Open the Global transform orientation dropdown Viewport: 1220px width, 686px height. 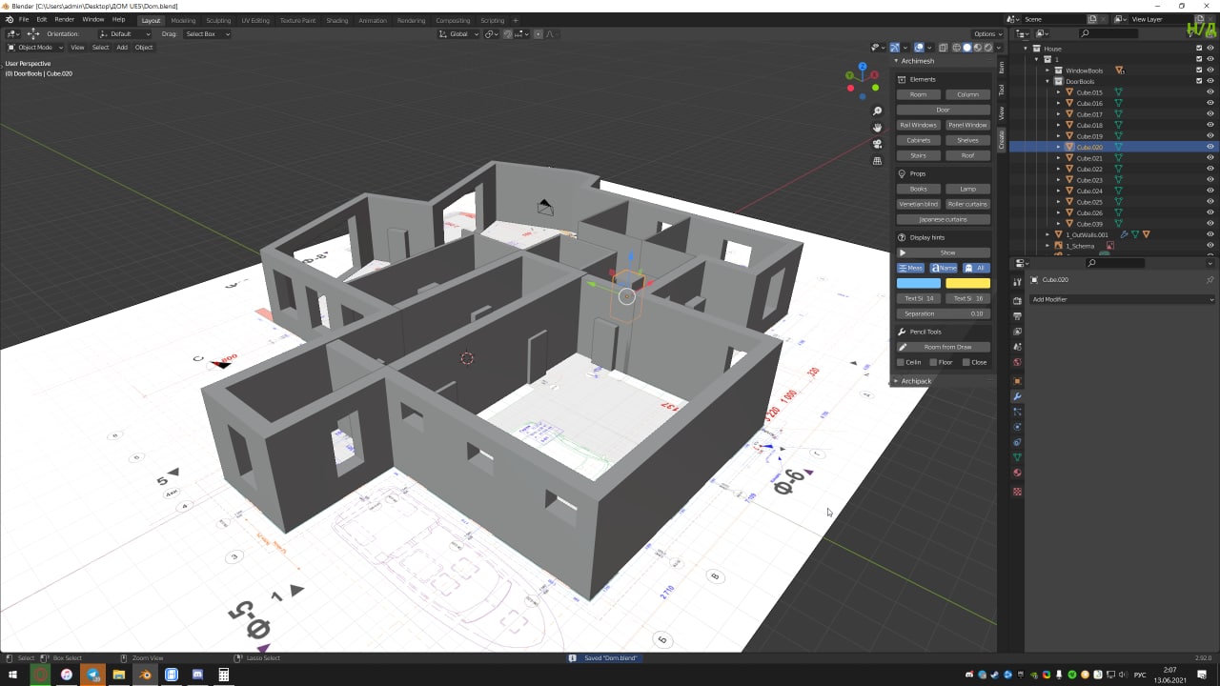458,34
